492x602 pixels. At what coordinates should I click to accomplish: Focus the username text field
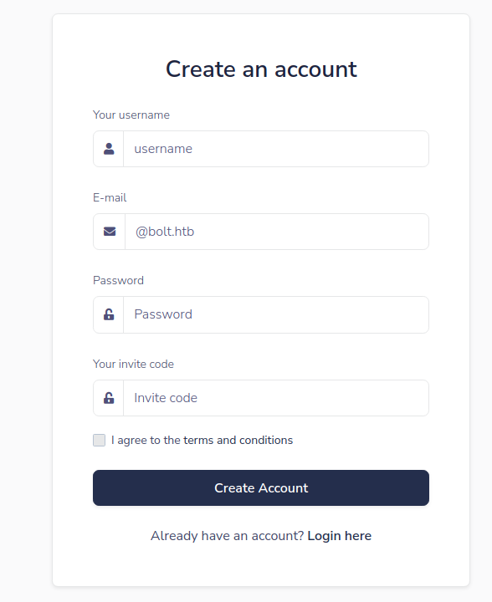pos(276,149)
